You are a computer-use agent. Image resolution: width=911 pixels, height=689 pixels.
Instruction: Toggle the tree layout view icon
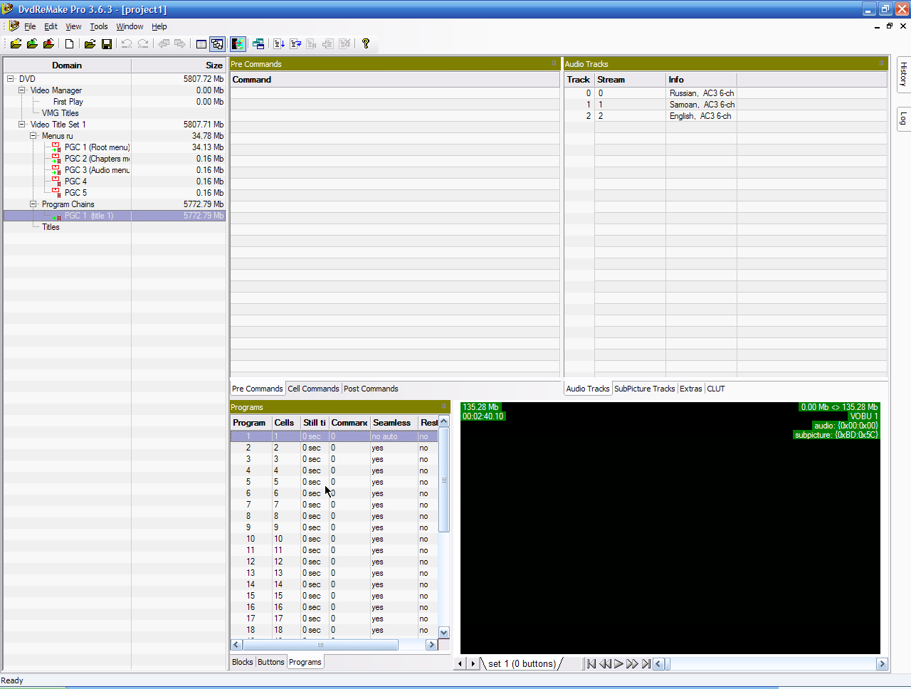click(x=218, y=43)
